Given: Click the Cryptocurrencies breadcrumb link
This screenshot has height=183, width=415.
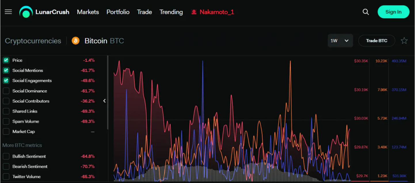Looking at the screenshot, I should (x=33, y=41).
